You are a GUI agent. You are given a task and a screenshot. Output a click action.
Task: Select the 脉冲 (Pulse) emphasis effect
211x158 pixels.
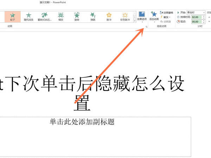[109, 17]
